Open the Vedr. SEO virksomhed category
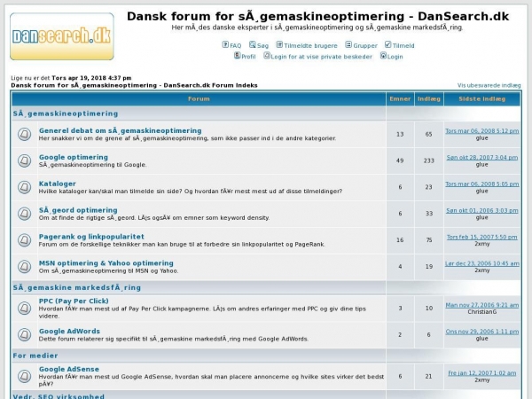 coord(59,396)
